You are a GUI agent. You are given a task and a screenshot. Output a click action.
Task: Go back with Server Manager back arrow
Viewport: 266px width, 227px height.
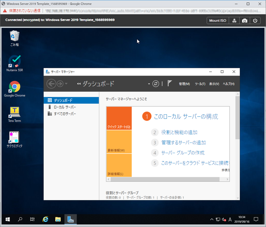[51, 84]
